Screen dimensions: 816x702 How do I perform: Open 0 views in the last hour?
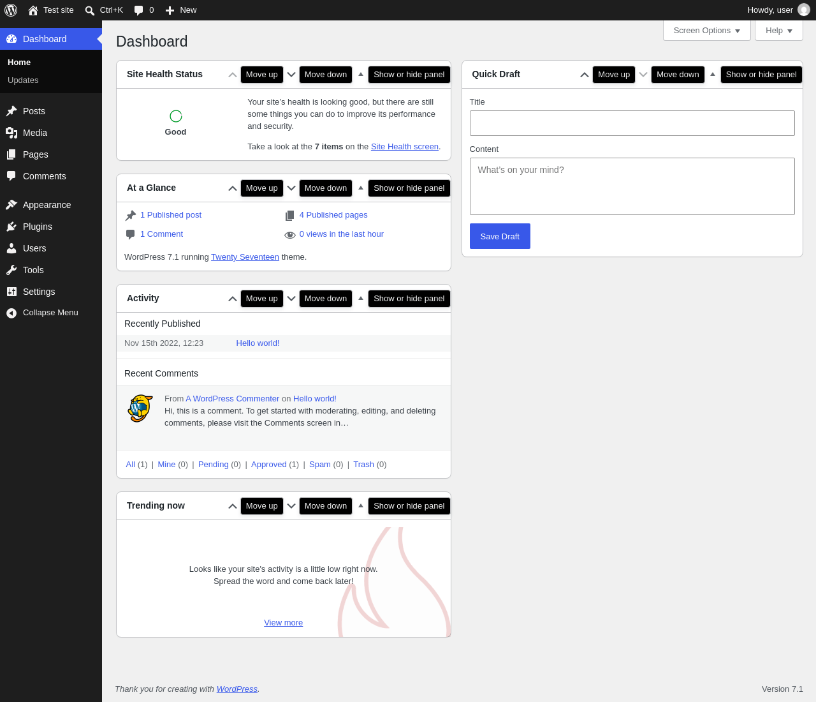(342, 234)
